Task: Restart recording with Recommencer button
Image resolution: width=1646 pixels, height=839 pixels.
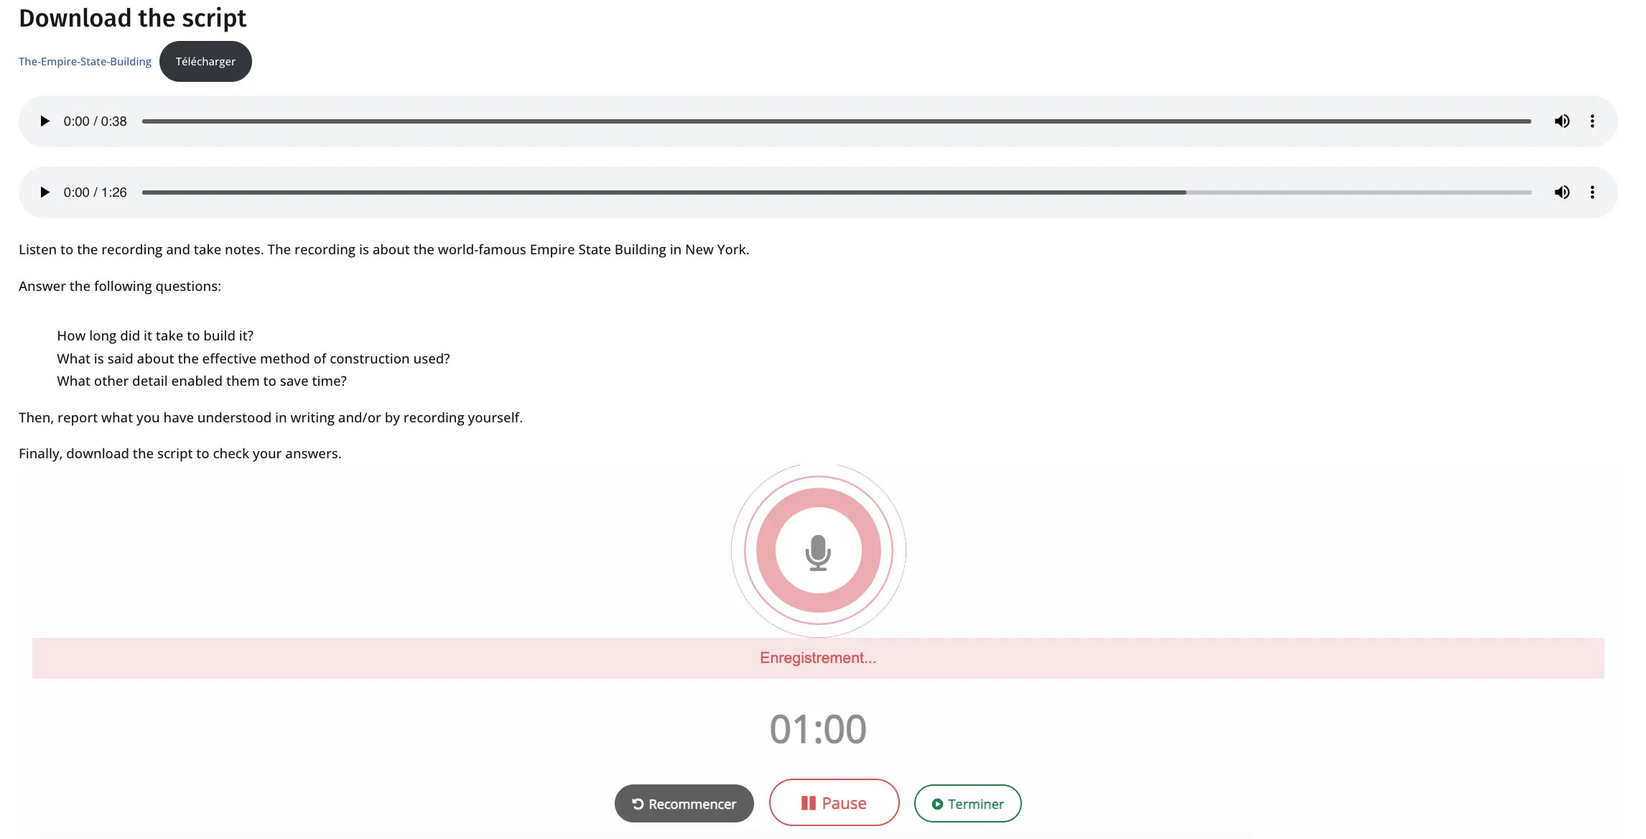Action: tap(684, 804)
